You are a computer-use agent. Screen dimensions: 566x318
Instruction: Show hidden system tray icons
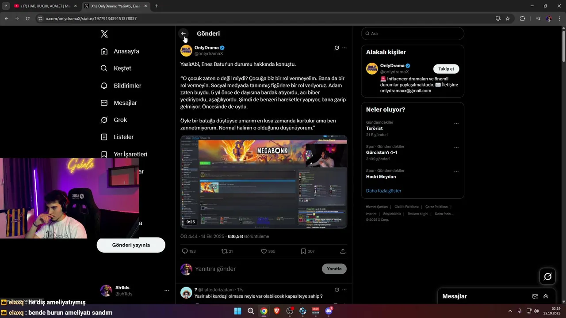[x=510, y=311]
